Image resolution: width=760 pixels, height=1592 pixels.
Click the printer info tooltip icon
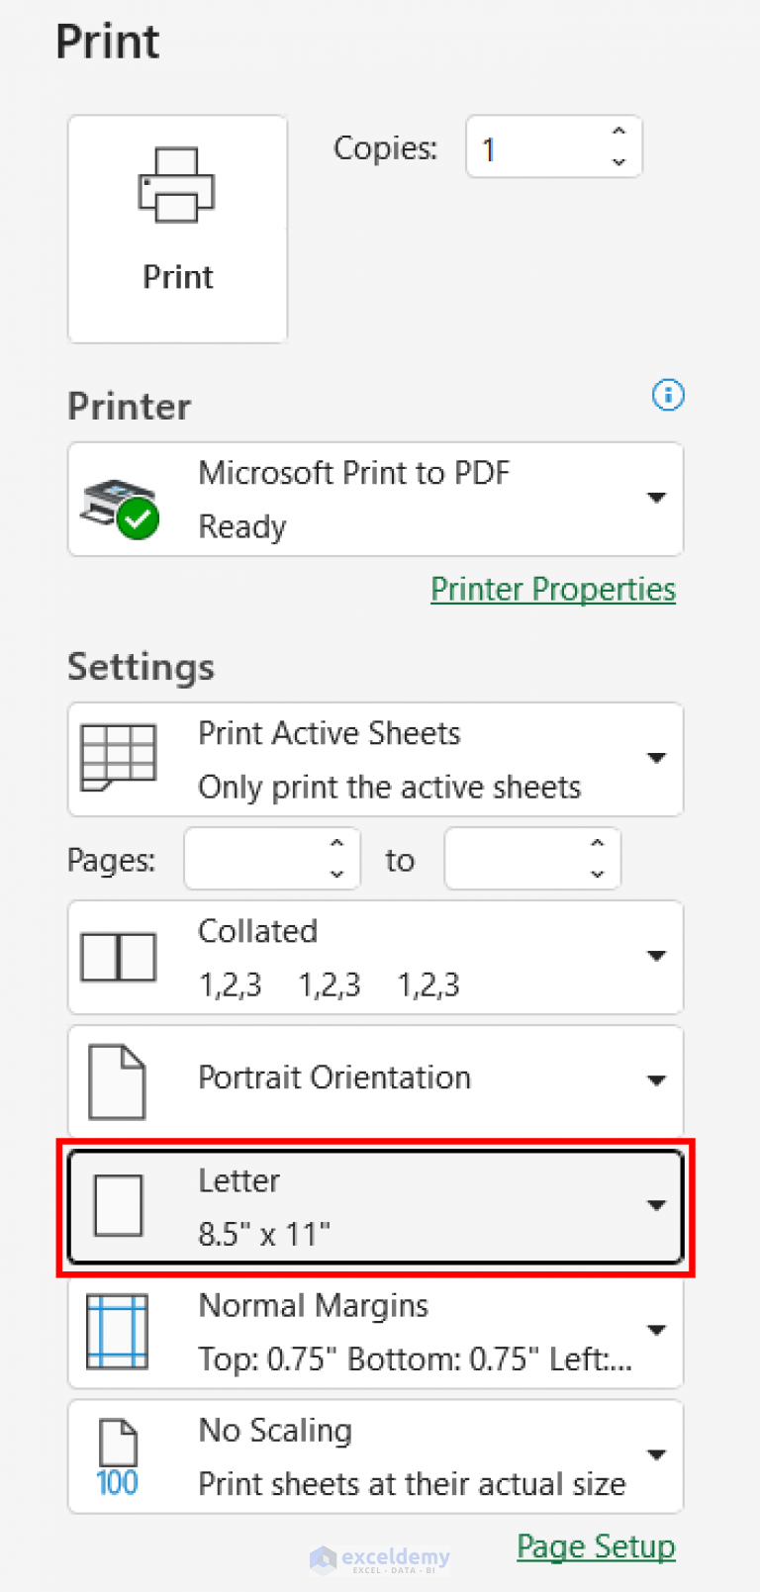[x=668, y=395]
